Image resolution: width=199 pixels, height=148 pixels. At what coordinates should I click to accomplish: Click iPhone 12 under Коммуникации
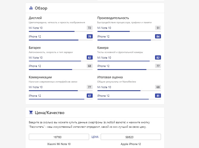(x=35, y=96)
